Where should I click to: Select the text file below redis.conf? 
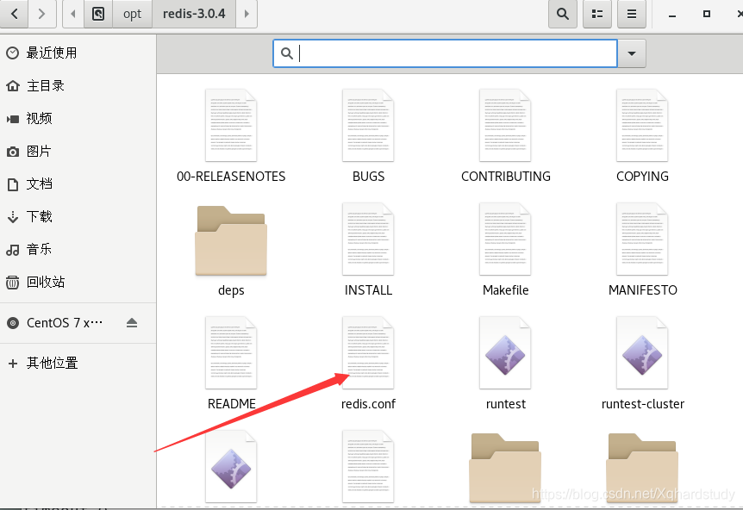coord(368,466)
